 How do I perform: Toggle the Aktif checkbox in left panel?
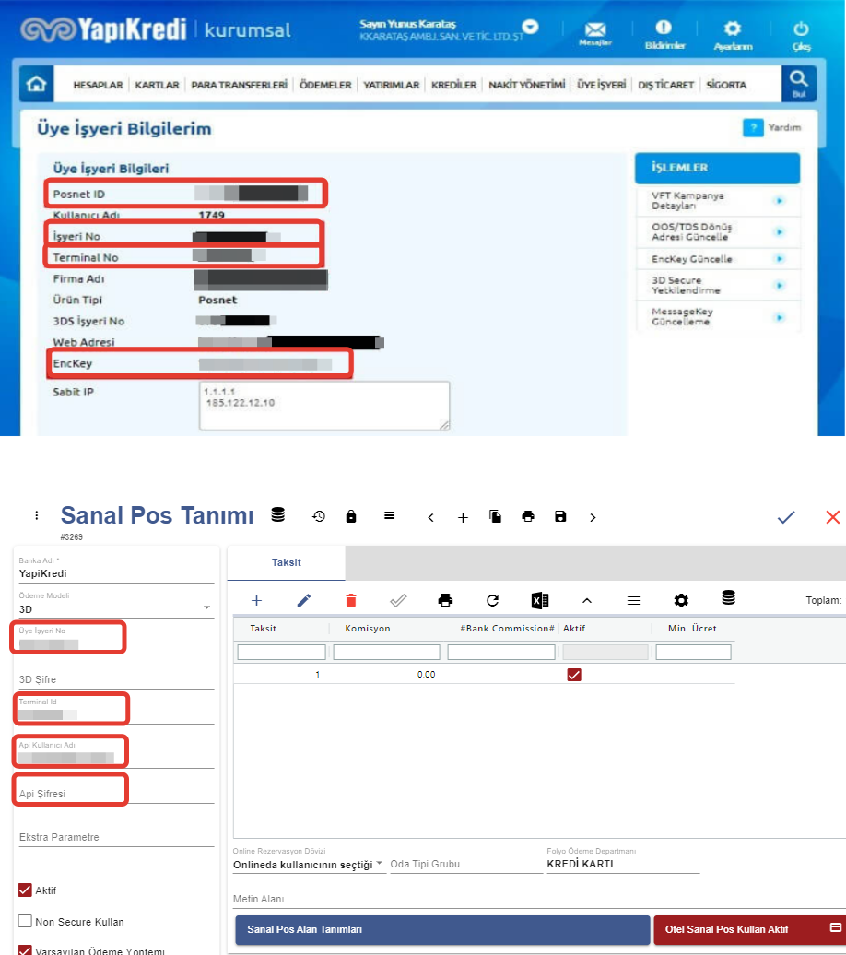tap(26, 890)
